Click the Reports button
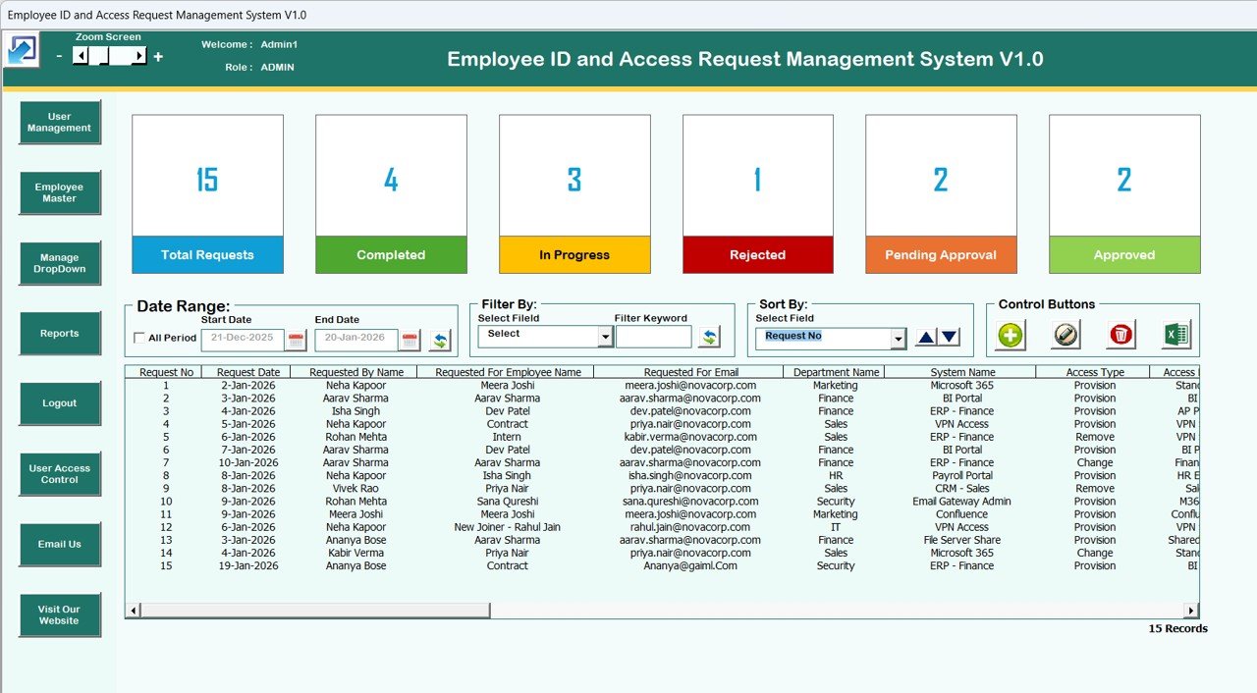 point(59,333)
